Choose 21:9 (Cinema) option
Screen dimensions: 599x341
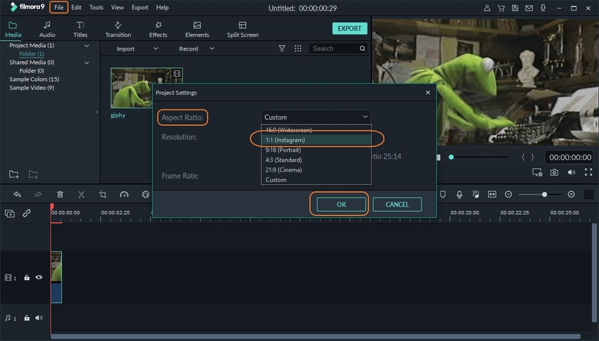[x=316, y=169]
